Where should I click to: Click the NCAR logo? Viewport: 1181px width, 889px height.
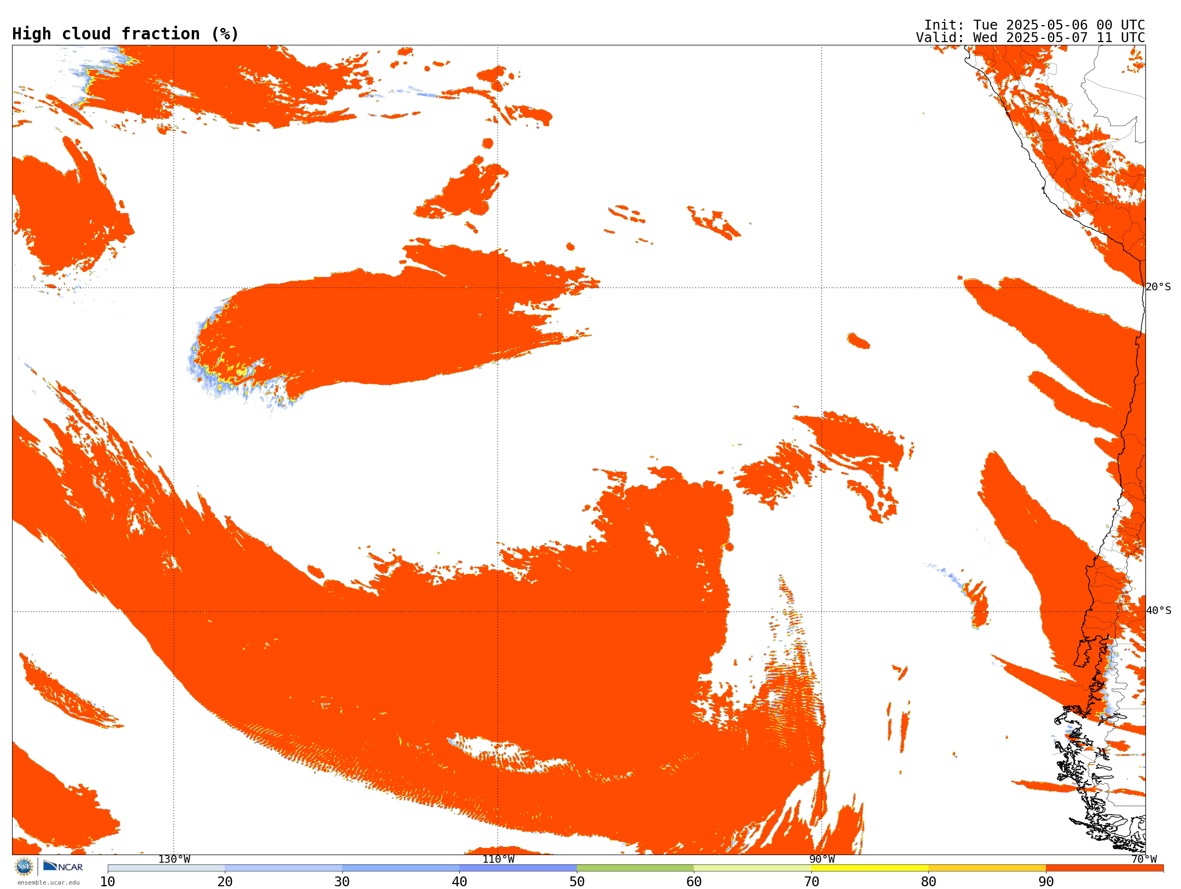click(63, 866)
